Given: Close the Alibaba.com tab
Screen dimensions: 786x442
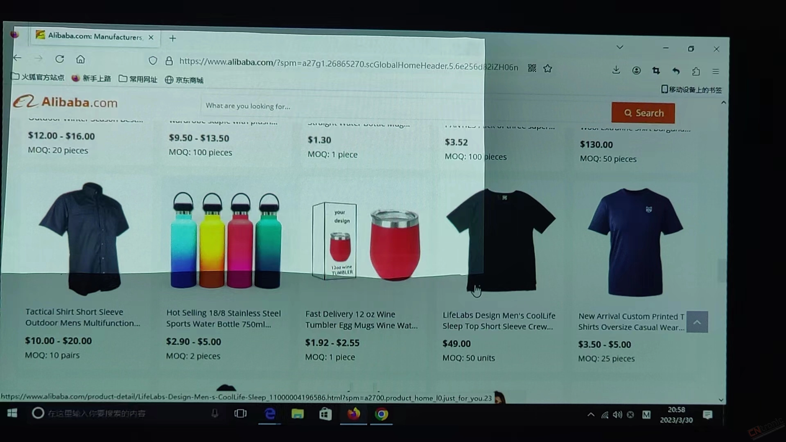Looking at the screenshot, I should click(x=151, y=37).
